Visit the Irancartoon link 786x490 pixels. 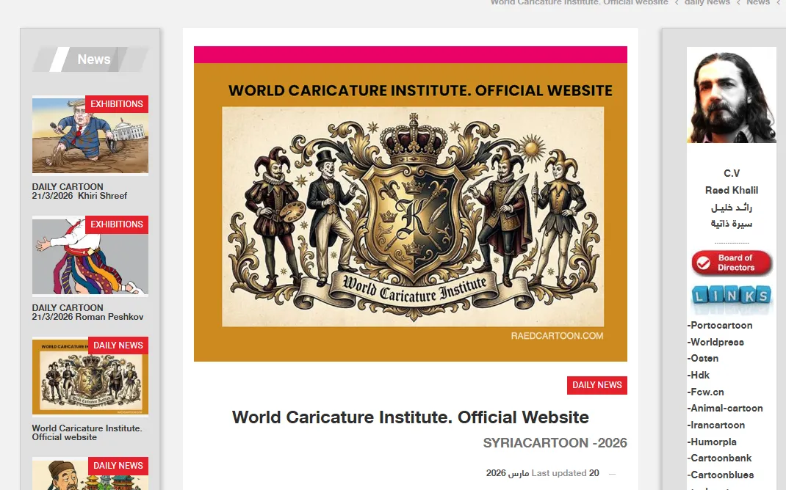[x=715, y=425]
